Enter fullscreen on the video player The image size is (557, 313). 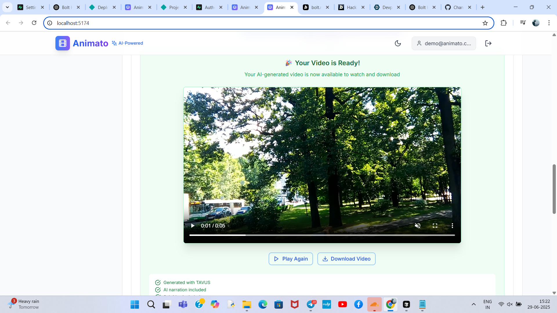pos(435,225)
